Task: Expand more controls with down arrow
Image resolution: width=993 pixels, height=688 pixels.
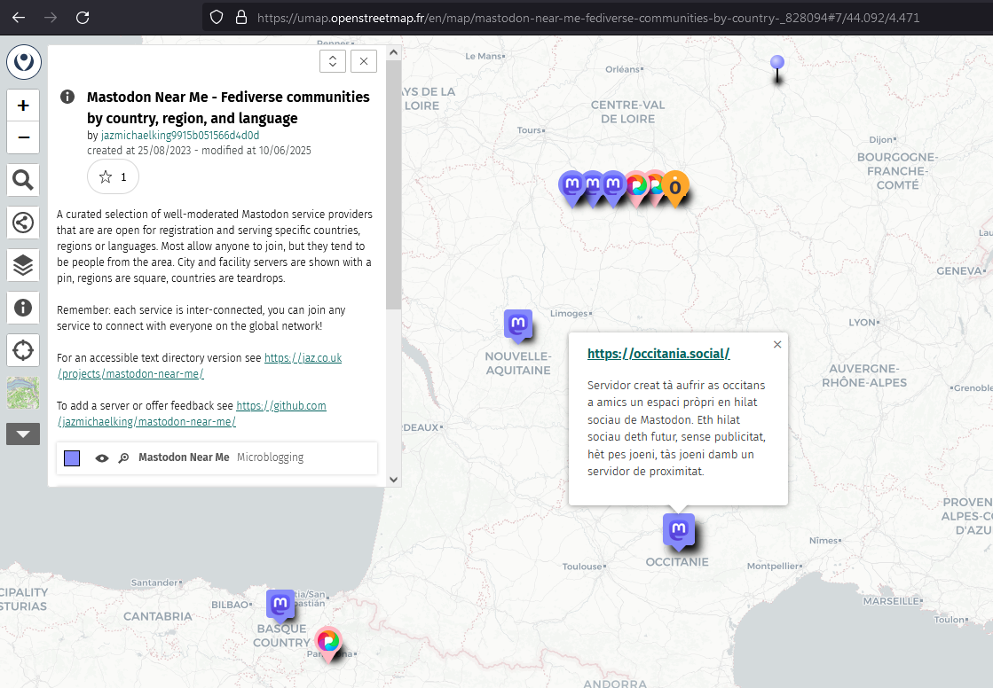Action: click(x=23, y=434)
